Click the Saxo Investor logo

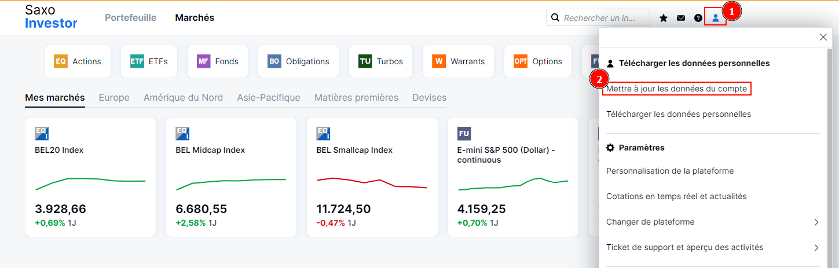click(x=51, y=17)
